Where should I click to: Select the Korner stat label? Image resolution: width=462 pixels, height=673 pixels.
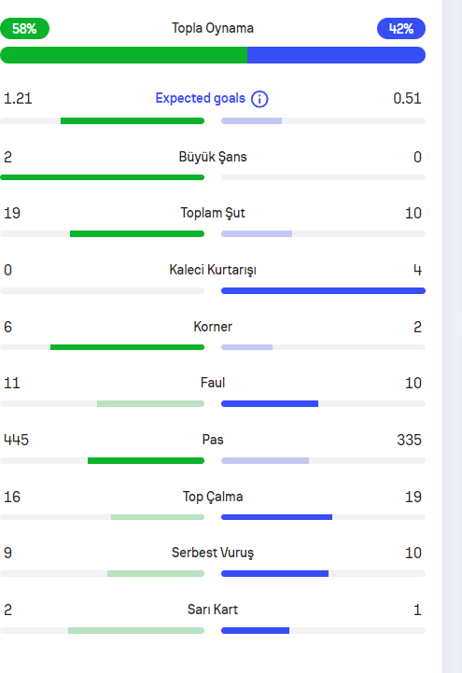pyautogui.click(x=213, y=327)
